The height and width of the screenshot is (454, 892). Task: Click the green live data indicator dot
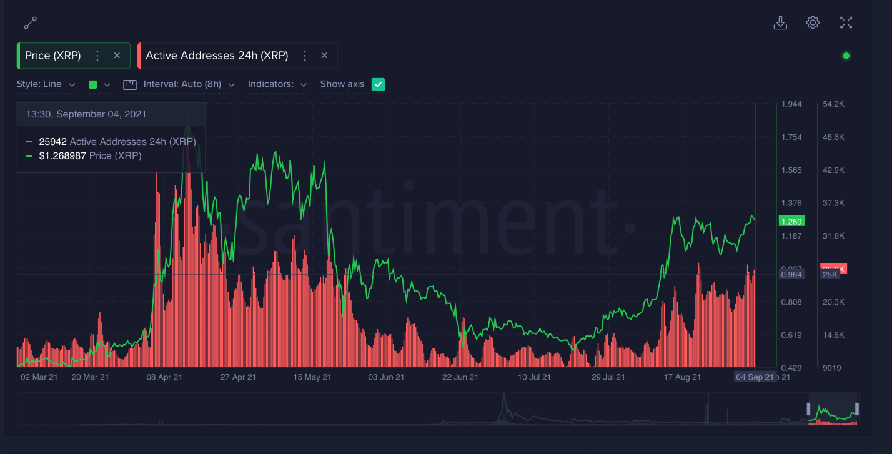[846, 56]
